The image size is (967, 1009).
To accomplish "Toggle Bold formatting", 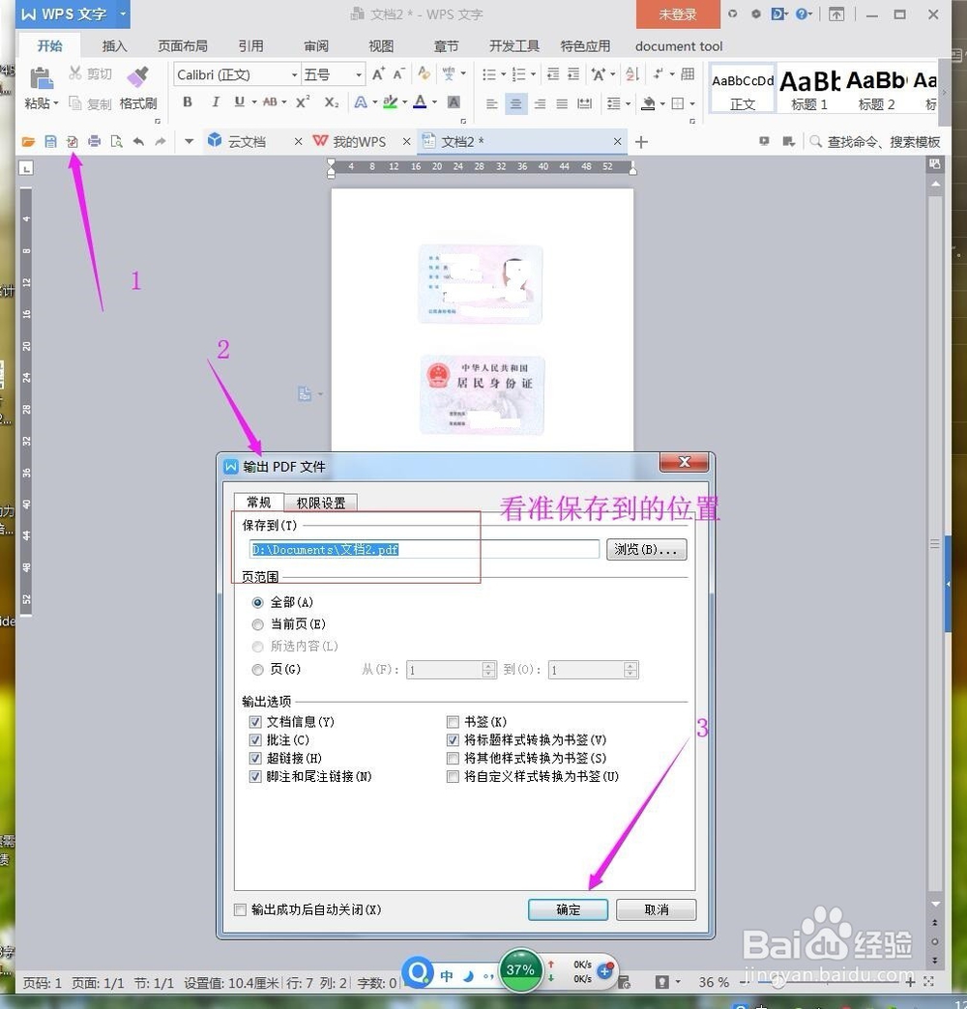I will pyautogui.click(x=188, y=101).
